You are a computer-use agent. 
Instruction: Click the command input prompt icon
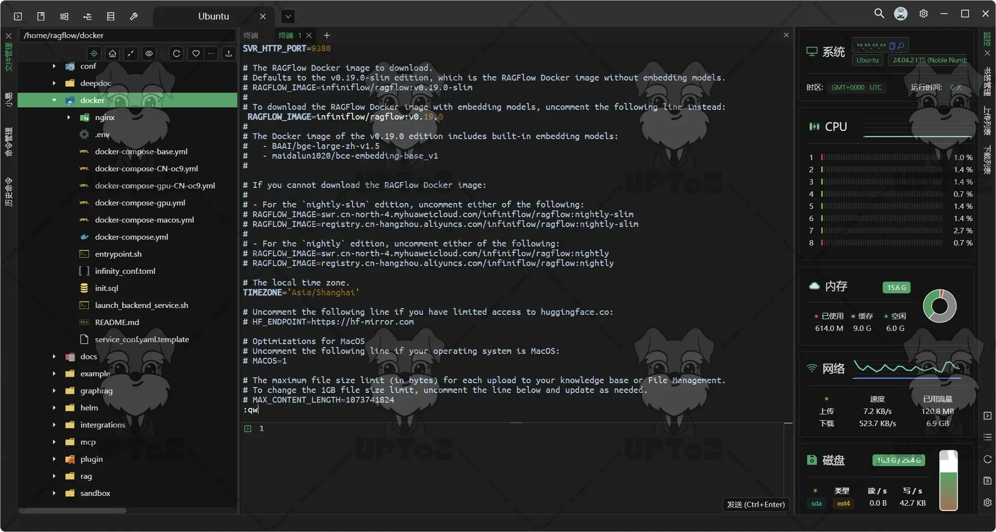248,429
